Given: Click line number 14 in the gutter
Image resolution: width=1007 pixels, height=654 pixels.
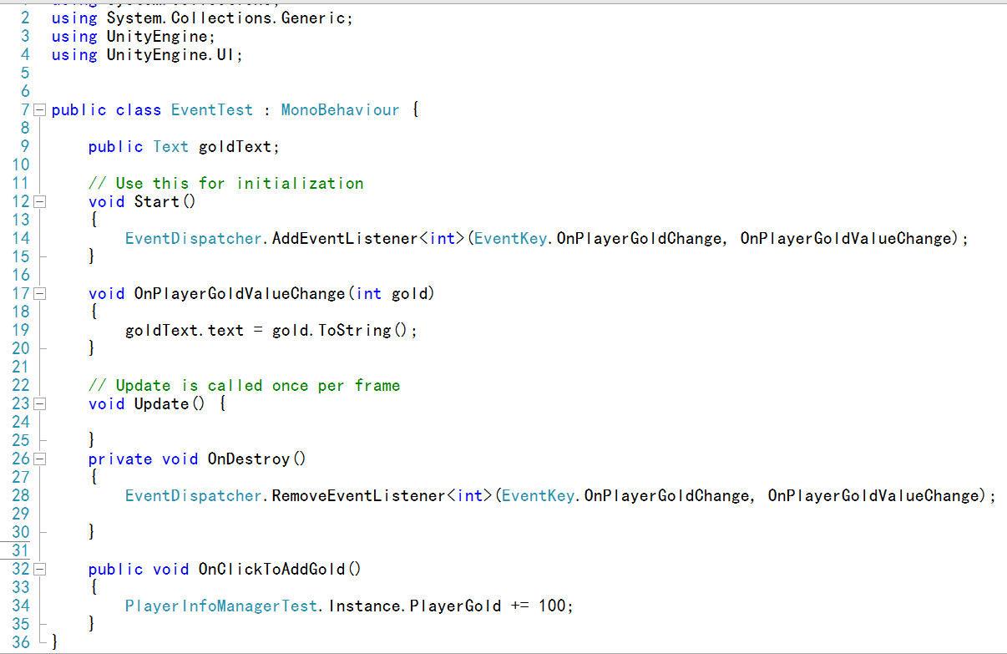Looking at the screenshot, I should pos(21,239).
